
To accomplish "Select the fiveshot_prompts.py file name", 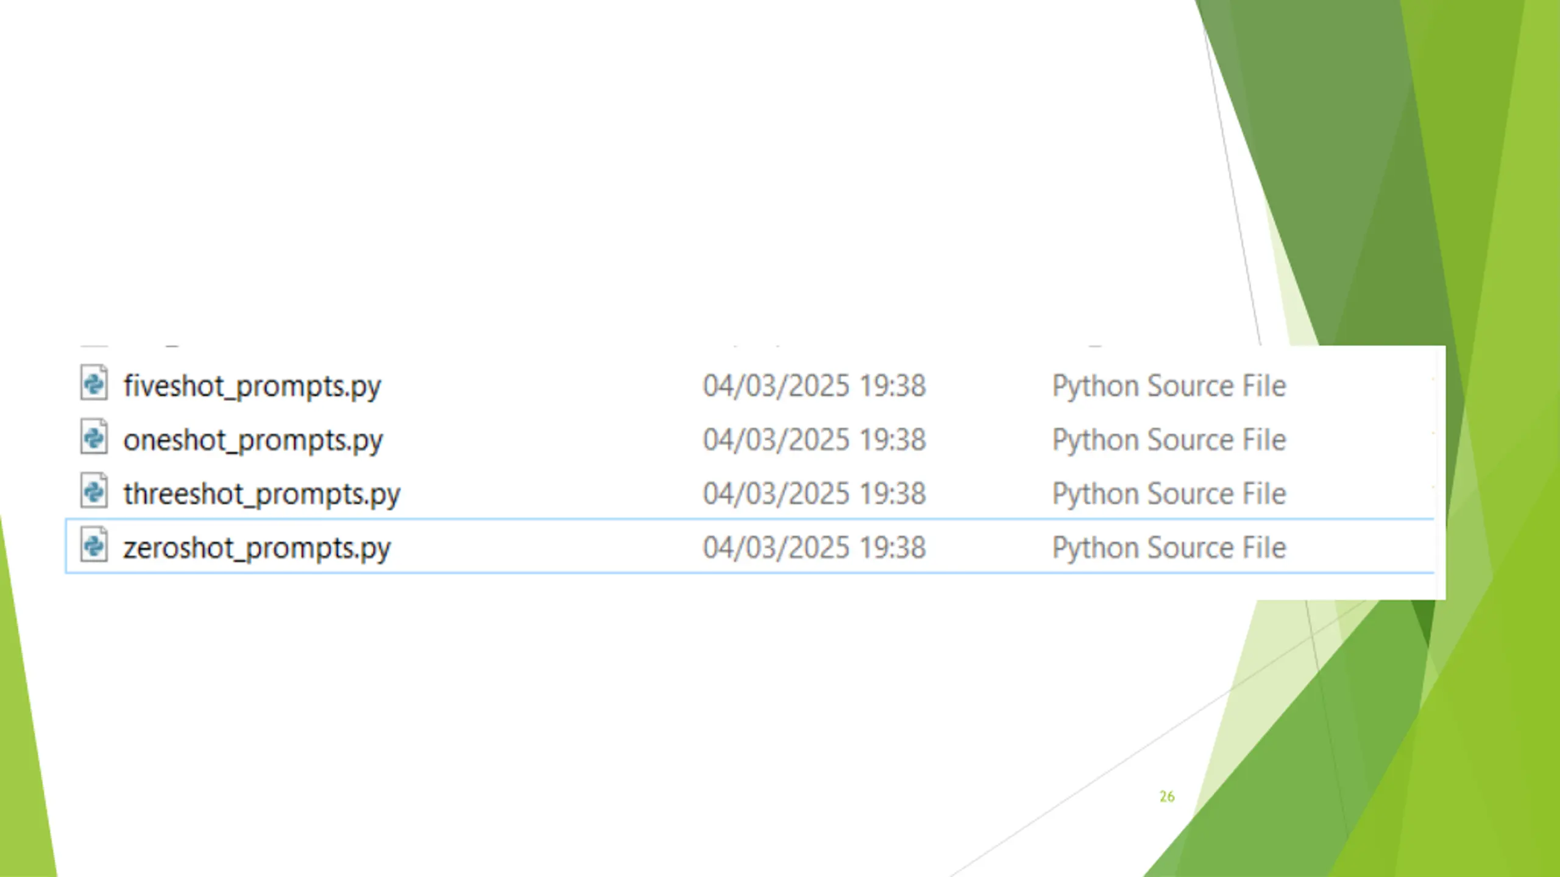I will point(252,387).
